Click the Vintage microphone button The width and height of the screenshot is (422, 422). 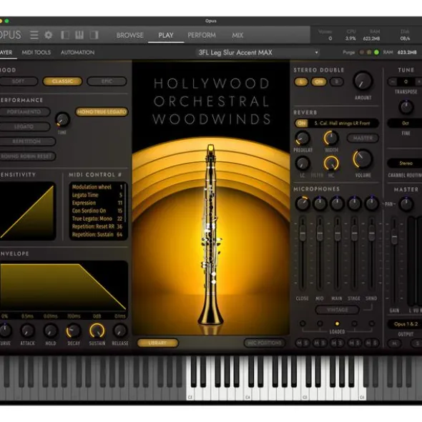337,310
